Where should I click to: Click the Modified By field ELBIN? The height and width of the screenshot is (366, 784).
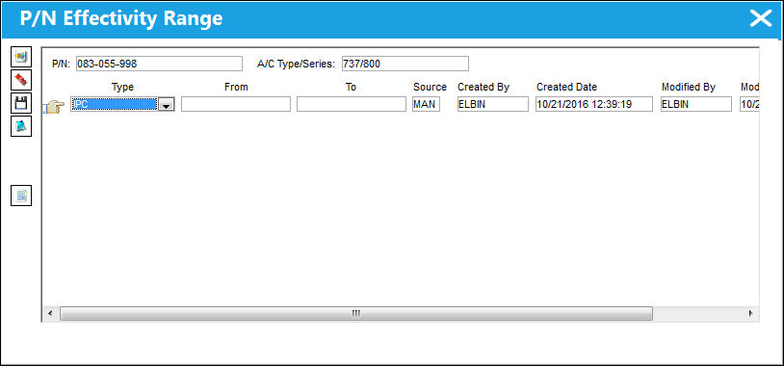(696, 104)
